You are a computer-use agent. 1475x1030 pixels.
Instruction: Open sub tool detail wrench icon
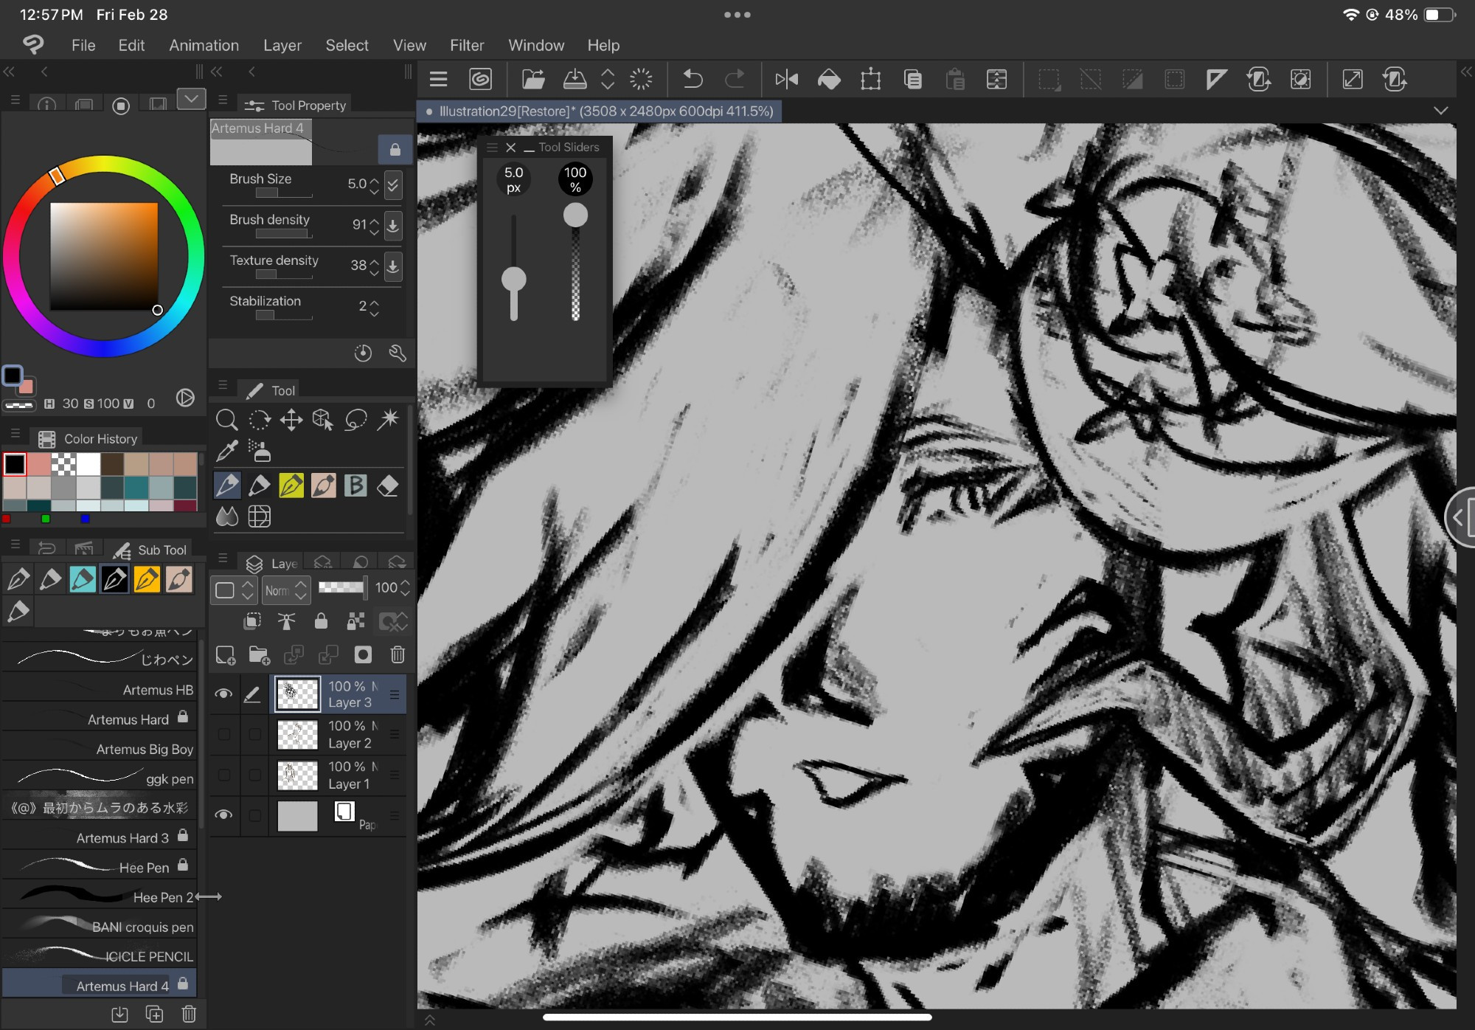398,353
